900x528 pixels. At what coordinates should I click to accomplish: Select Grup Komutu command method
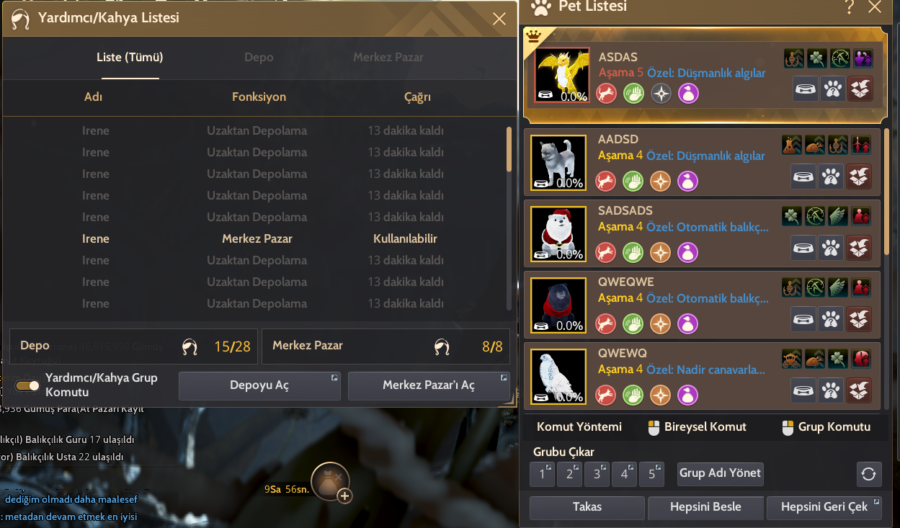pyautogui.click(x=826, y=427)
